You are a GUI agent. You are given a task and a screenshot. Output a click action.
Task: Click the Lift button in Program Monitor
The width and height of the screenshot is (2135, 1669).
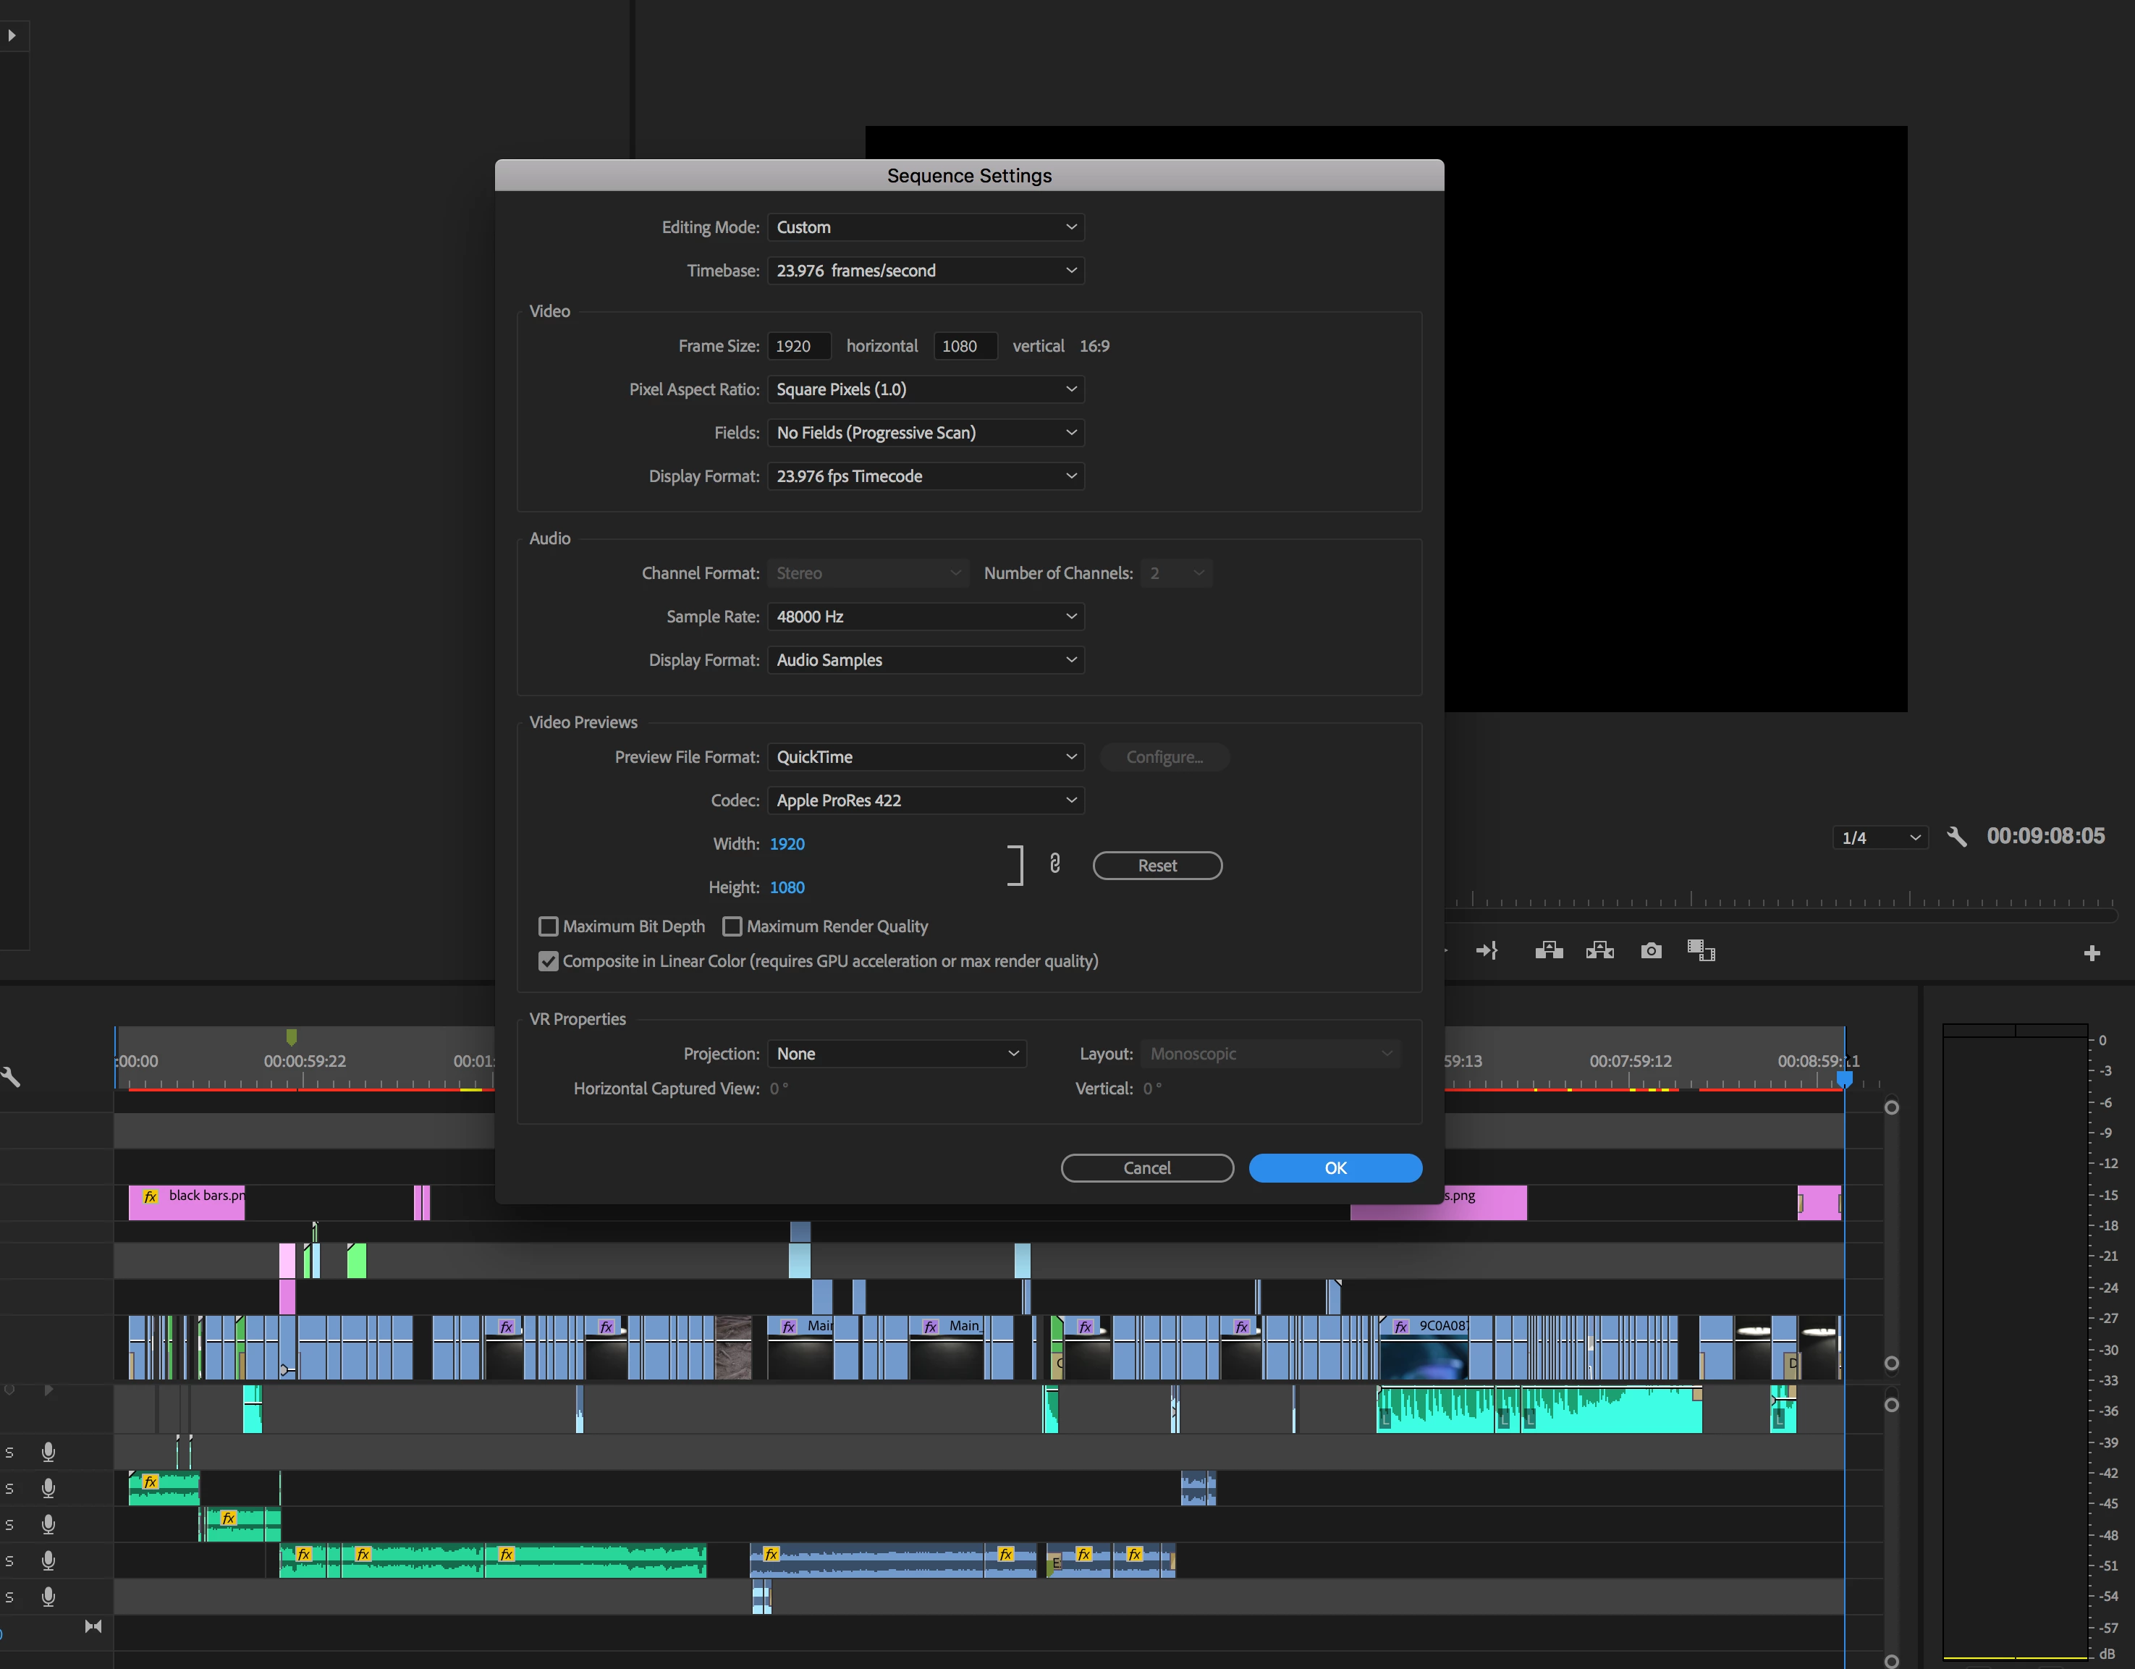(1549, 950)
